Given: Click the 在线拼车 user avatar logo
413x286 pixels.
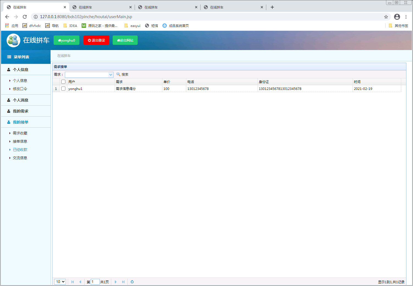Looking at the screenshot, I should click(13, 40).
